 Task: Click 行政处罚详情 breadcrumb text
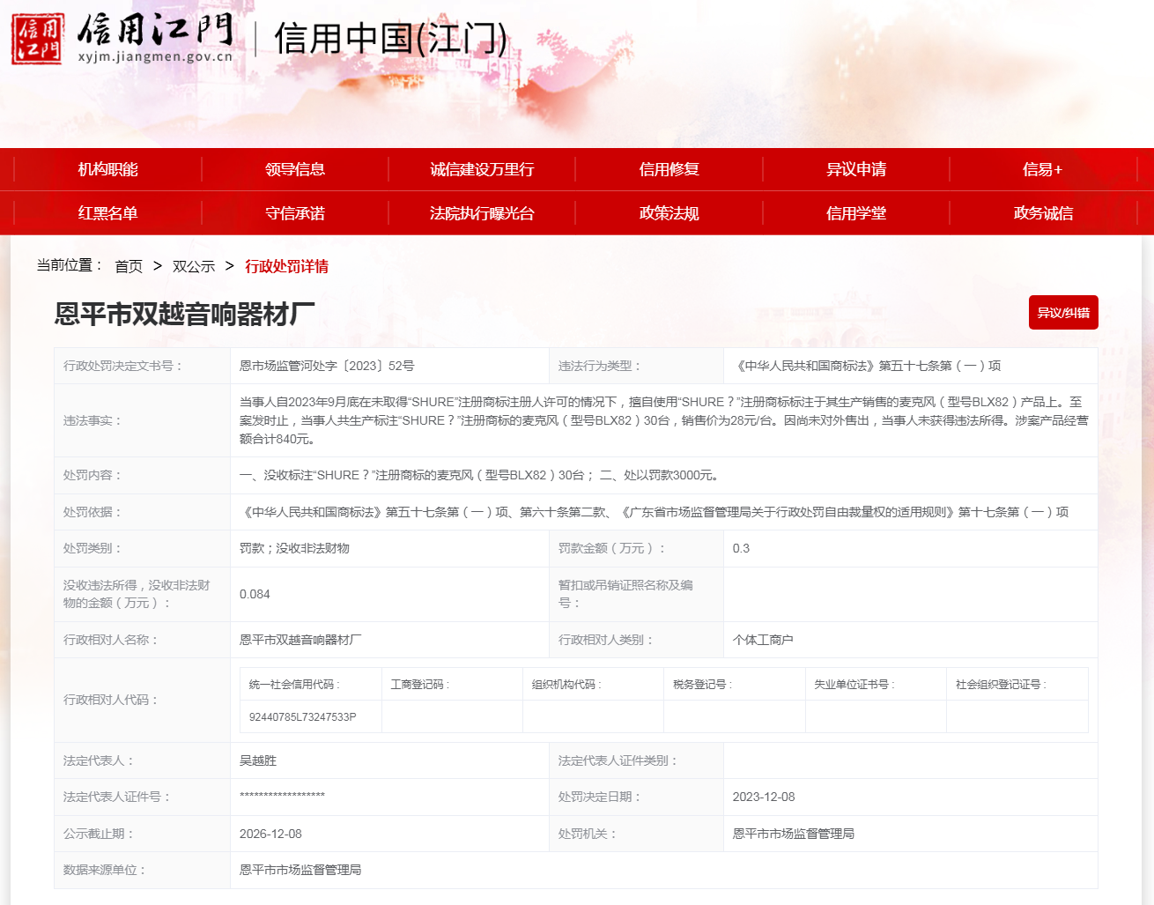pos(286,266)
